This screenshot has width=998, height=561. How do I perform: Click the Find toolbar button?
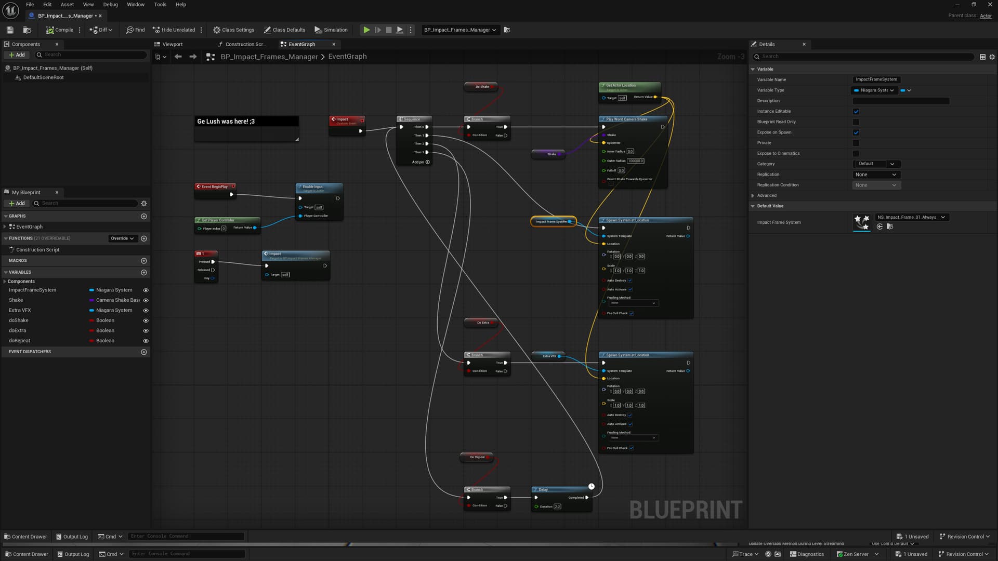pyautogui.click(x=135, y=30)
